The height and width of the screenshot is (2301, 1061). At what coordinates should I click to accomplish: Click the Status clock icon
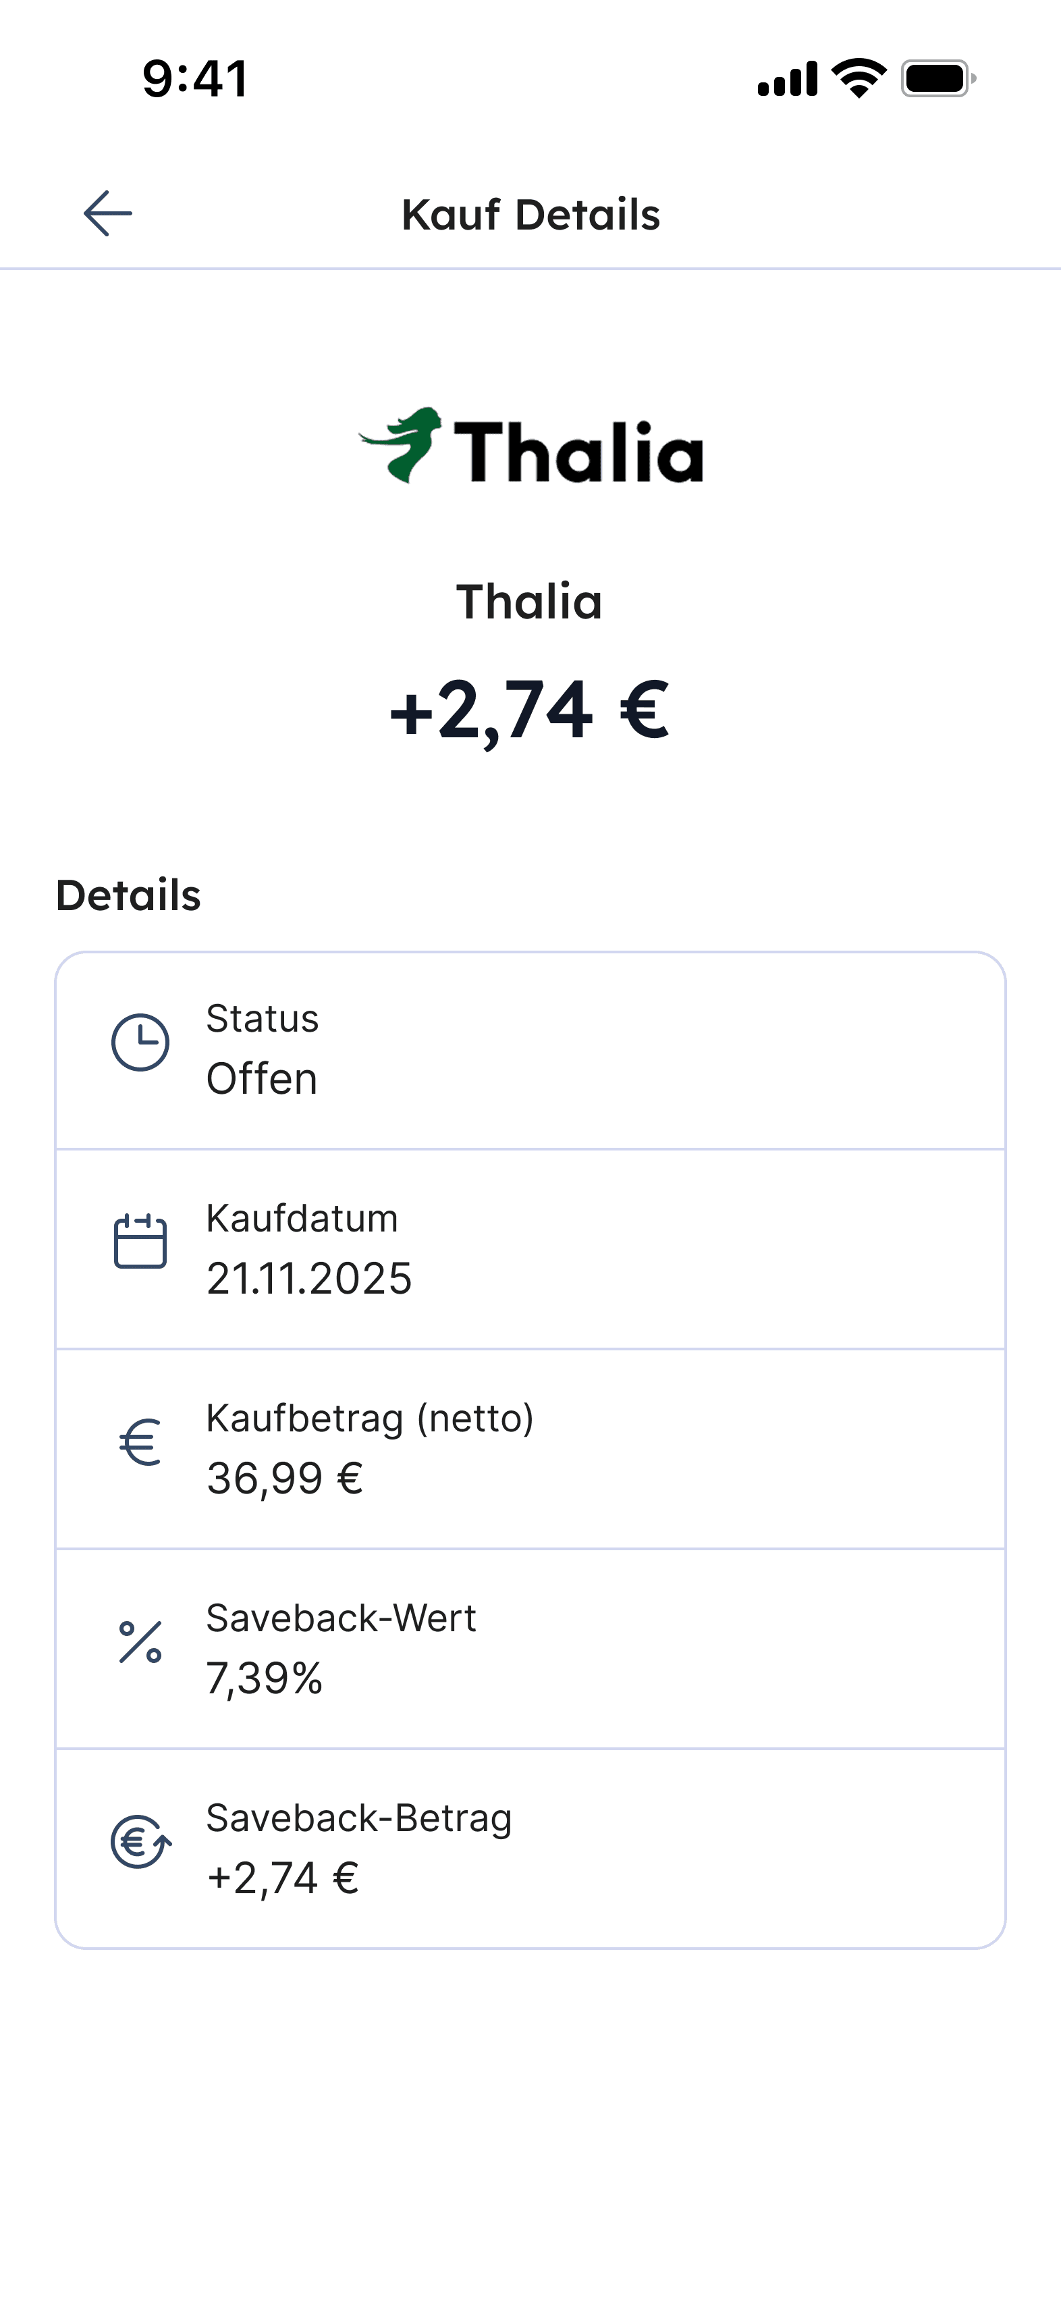(x=140, y=1042)
